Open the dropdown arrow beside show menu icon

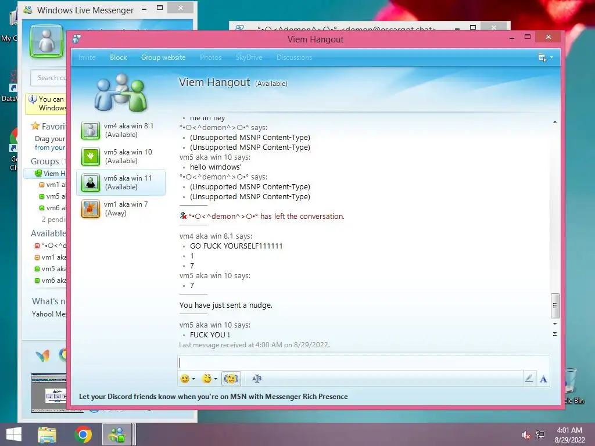(552, 57)
